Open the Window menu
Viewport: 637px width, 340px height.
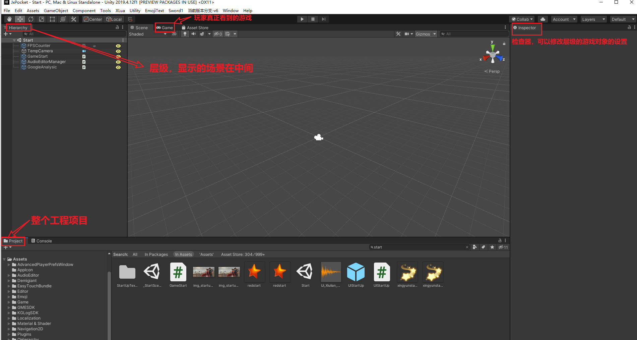tap(230, 10)
